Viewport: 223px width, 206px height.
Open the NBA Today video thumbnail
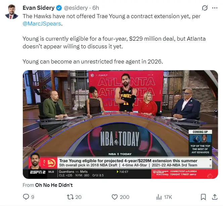[x=120, y=124]
